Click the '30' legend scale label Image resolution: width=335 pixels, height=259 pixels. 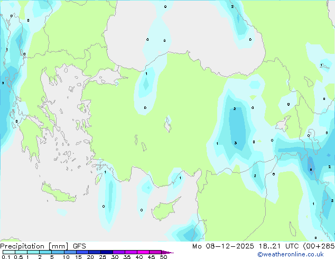115,257
